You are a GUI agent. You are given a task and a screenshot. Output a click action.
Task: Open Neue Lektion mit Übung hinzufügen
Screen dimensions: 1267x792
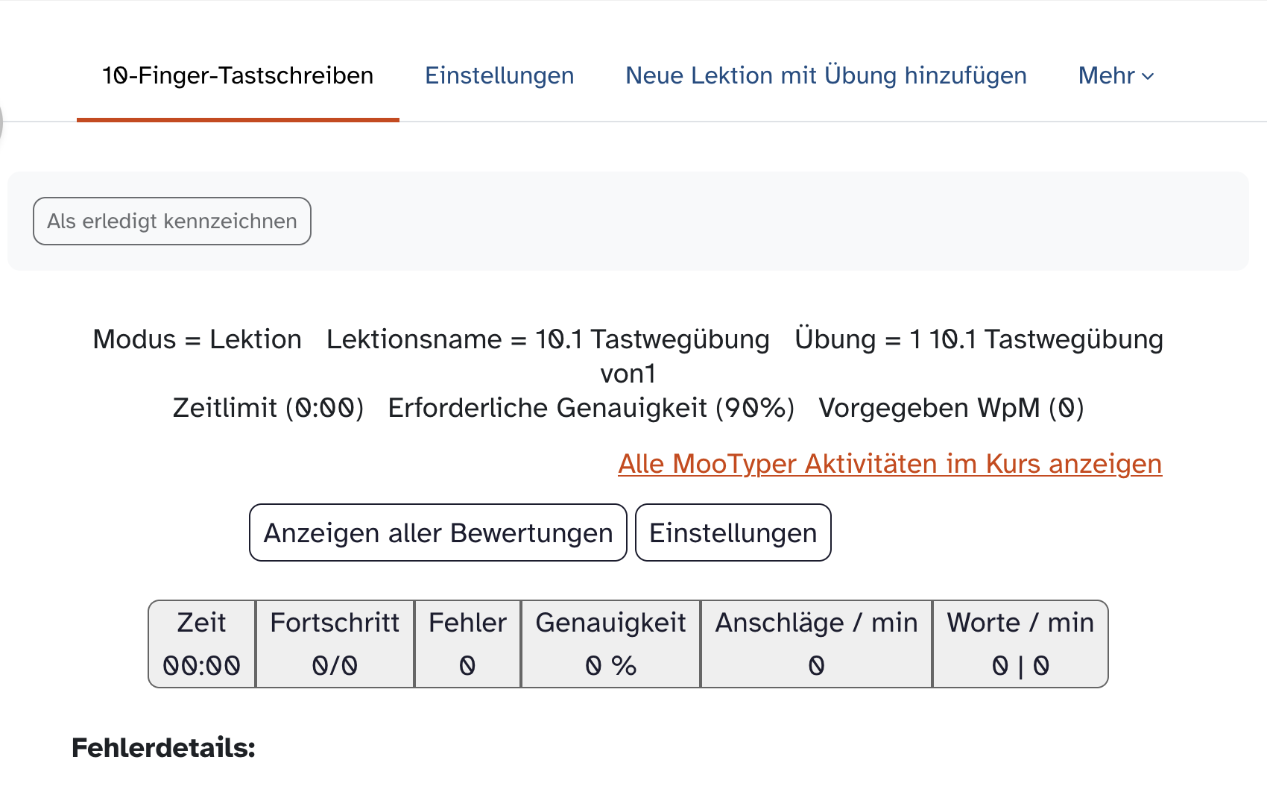tap(826, 75)
